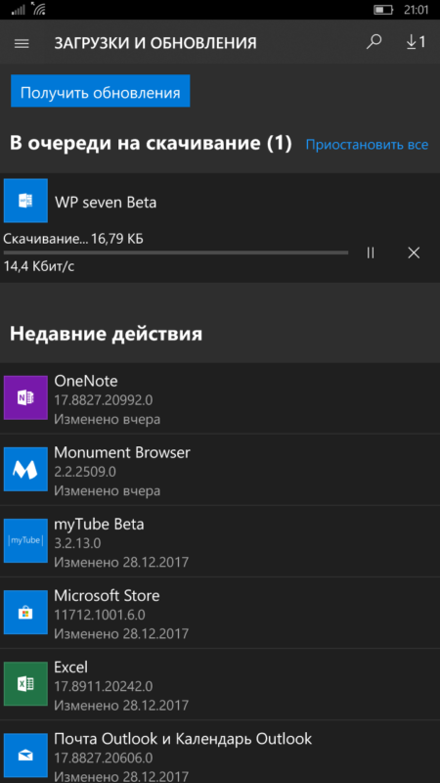440x783 pixels.
Task: Tap the search magnifier icon
Action: coord(374,42)
